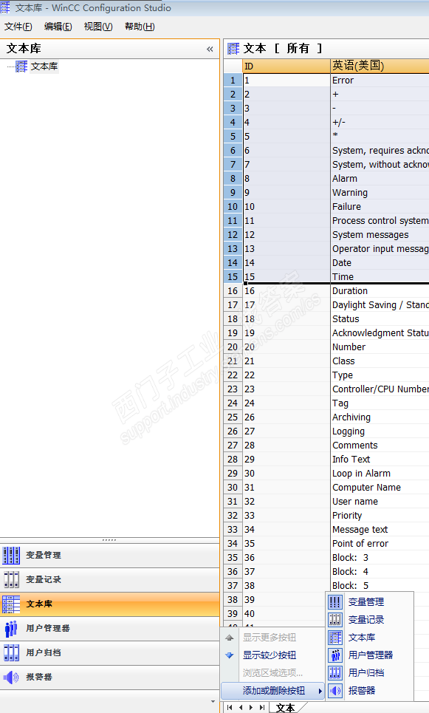Click the table icon beside 文本 [ 所有 ]

233,48
